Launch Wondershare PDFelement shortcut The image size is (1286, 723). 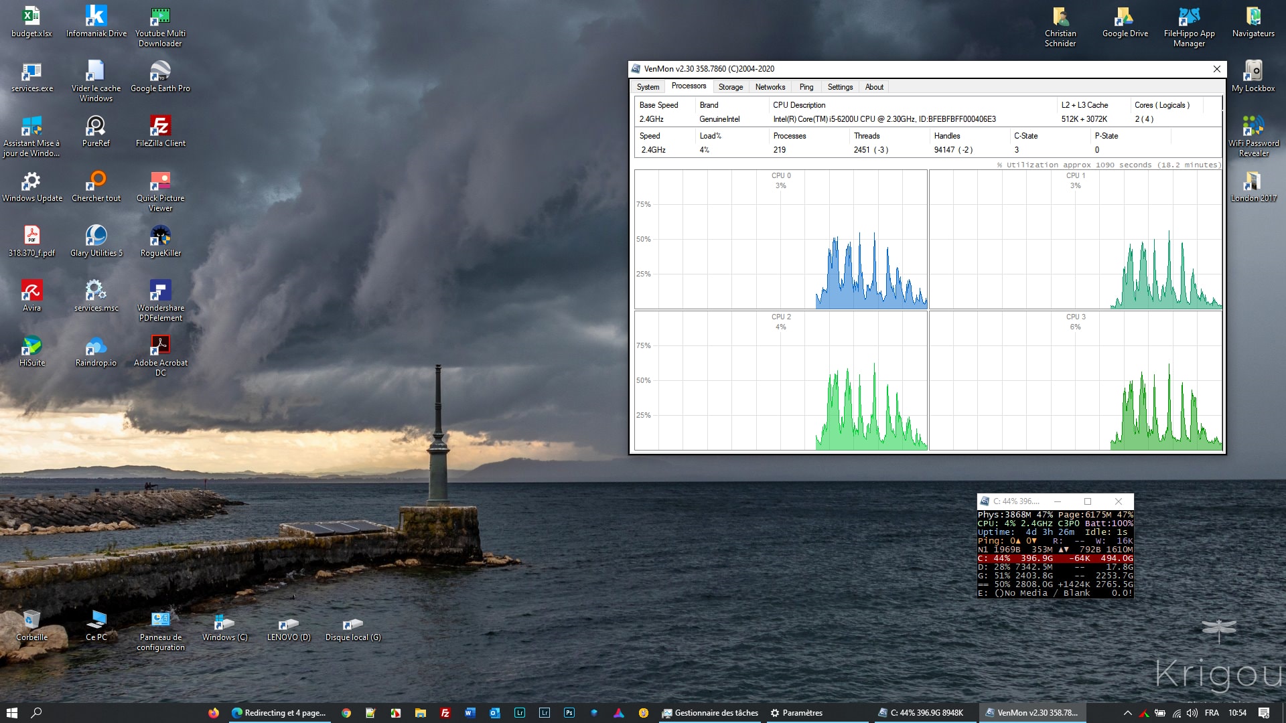(160, 301)
